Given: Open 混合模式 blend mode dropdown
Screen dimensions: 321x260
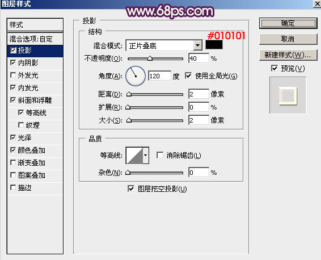Looking at the screenshot, I should [164, 45].
